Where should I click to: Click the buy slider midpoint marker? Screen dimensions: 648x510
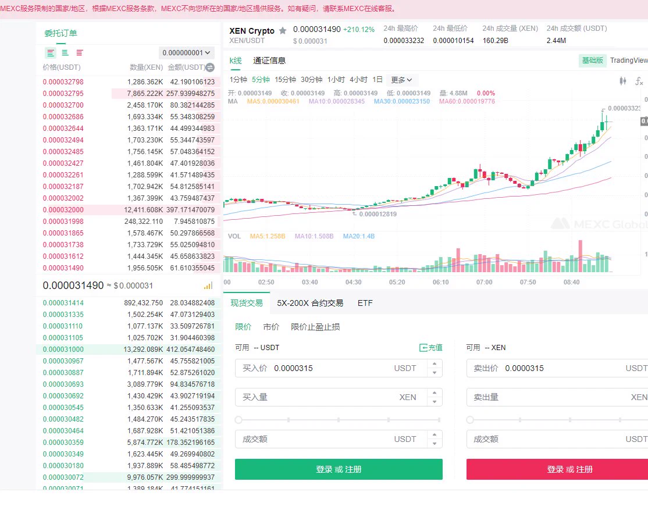(x=339, y=420)
